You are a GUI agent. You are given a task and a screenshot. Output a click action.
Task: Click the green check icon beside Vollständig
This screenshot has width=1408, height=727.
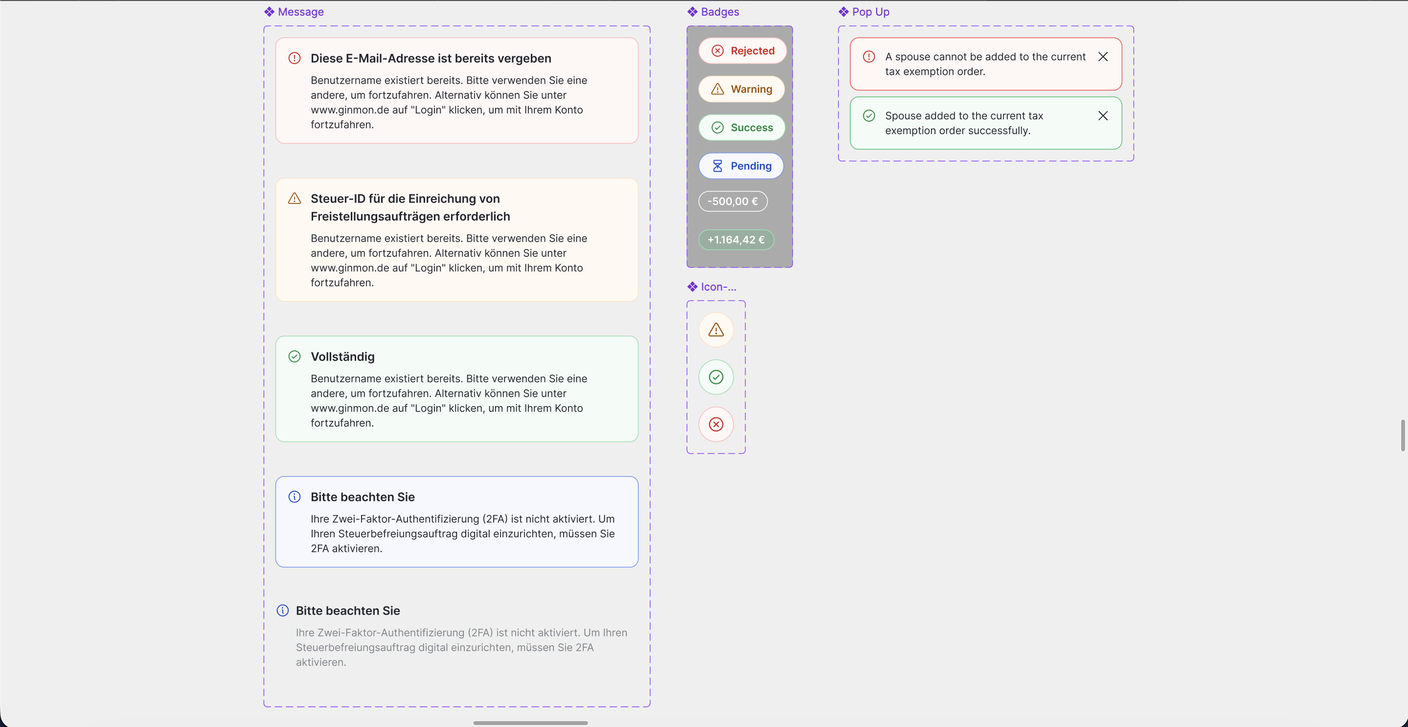294,356
